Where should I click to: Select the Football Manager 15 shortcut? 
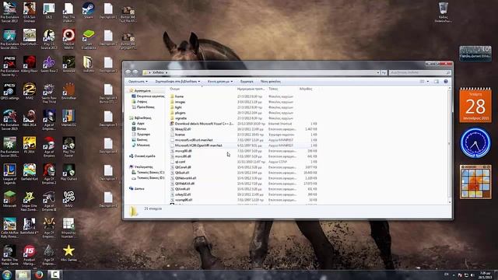pos(30,255)
